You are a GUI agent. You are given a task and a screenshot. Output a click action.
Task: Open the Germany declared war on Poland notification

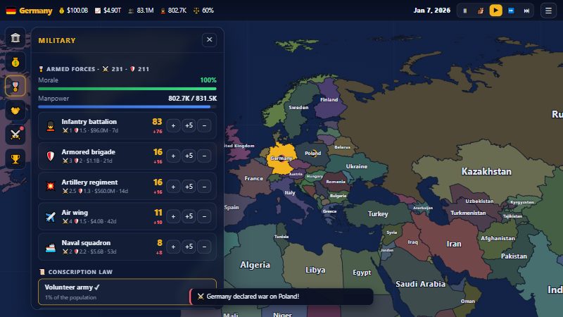tap(281, 297)
